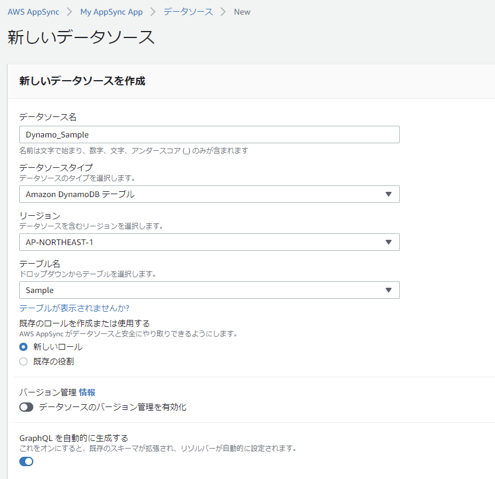This screenshot has height=479, width=495.
Task: Click the breadcrumb chevron after AWS AppSync
Action: pos(70,12)
